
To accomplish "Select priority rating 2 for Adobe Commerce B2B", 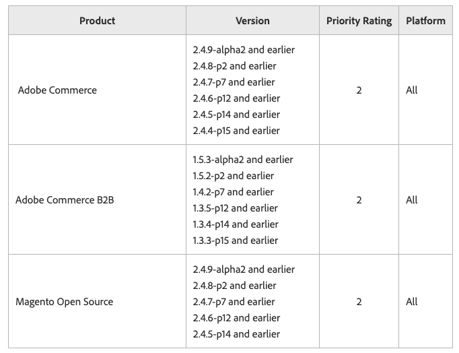I will pyautogui.click(x=359, y=200).
